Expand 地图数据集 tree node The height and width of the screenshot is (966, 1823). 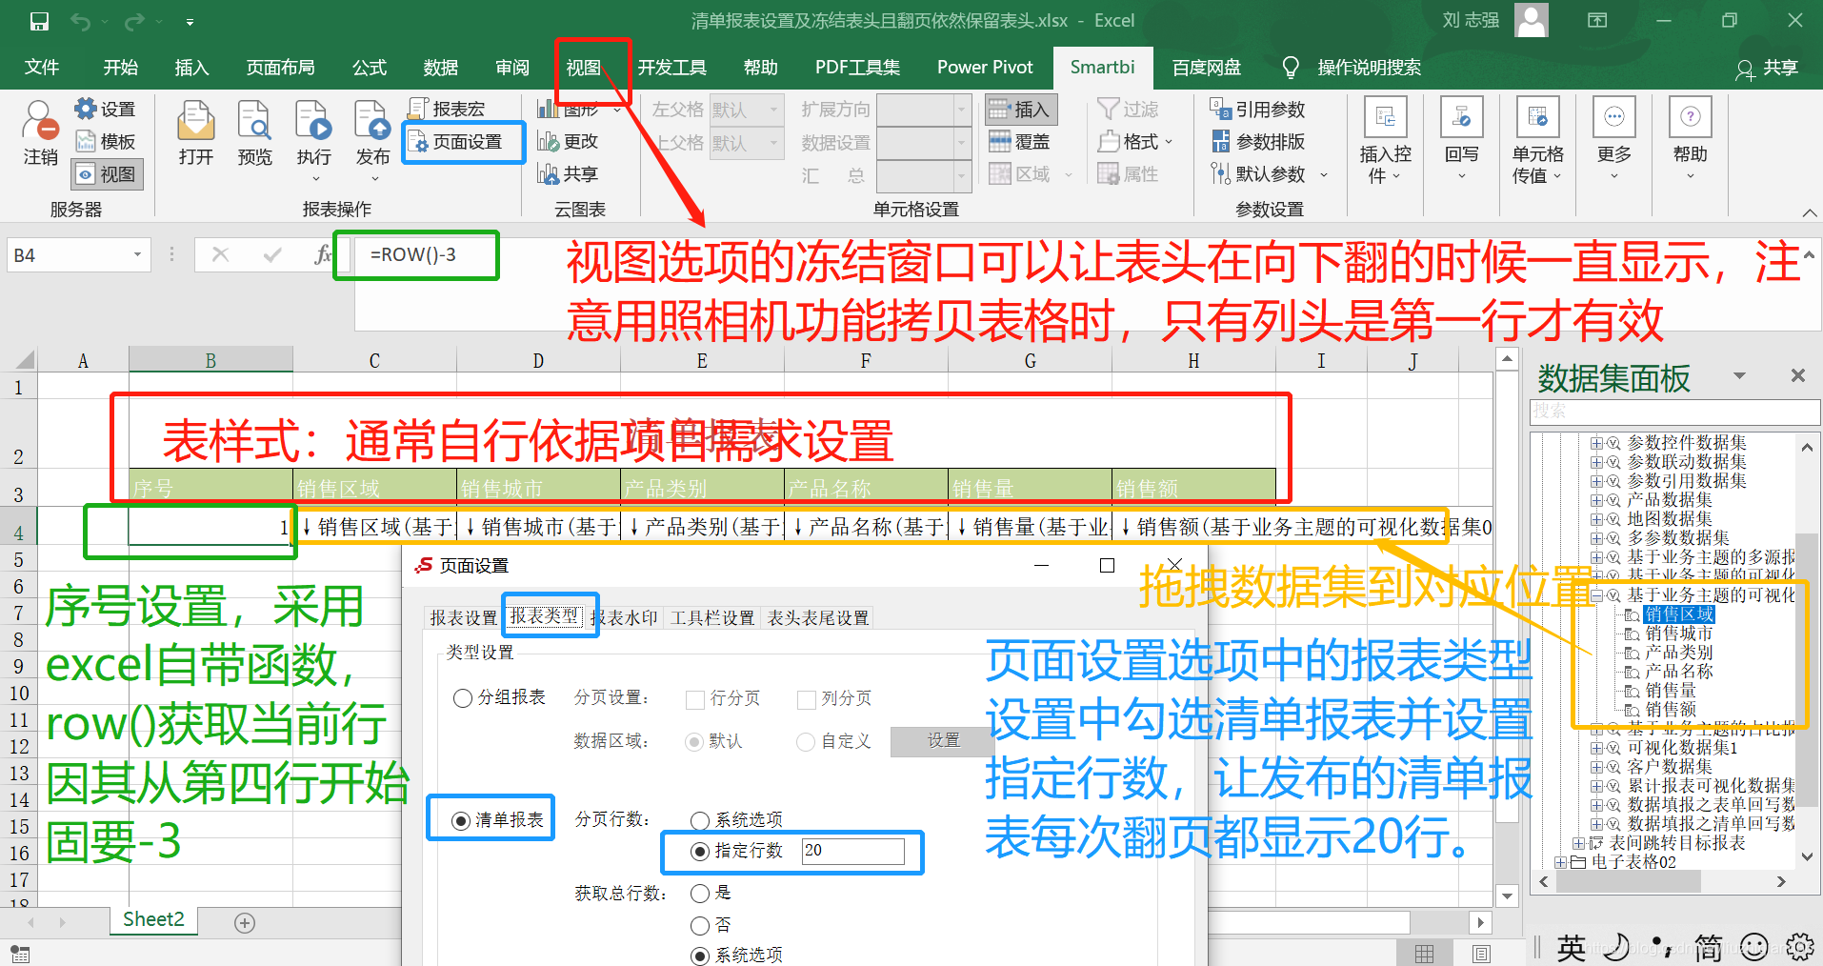click(x=1596, y=518)
